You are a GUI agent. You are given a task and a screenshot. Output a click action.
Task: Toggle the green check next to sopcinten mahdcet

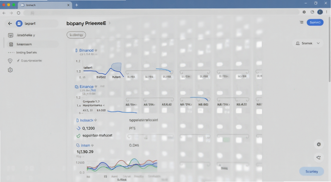point(78,136)
